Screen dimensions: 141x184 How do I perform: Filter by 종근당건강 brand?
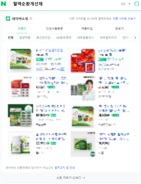coord(43,38)
